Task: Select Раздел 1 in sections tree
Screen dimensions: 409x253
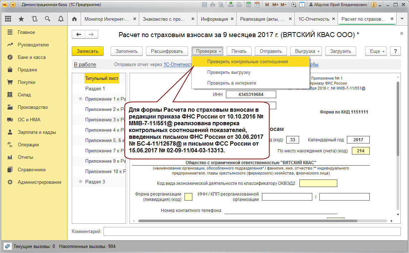Action: pyautogui.click(x=95, y=89)
